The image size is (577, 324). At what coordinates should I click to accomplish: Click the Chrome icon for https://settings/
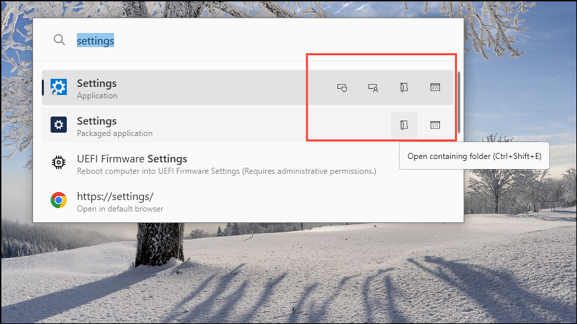(59, 200)
